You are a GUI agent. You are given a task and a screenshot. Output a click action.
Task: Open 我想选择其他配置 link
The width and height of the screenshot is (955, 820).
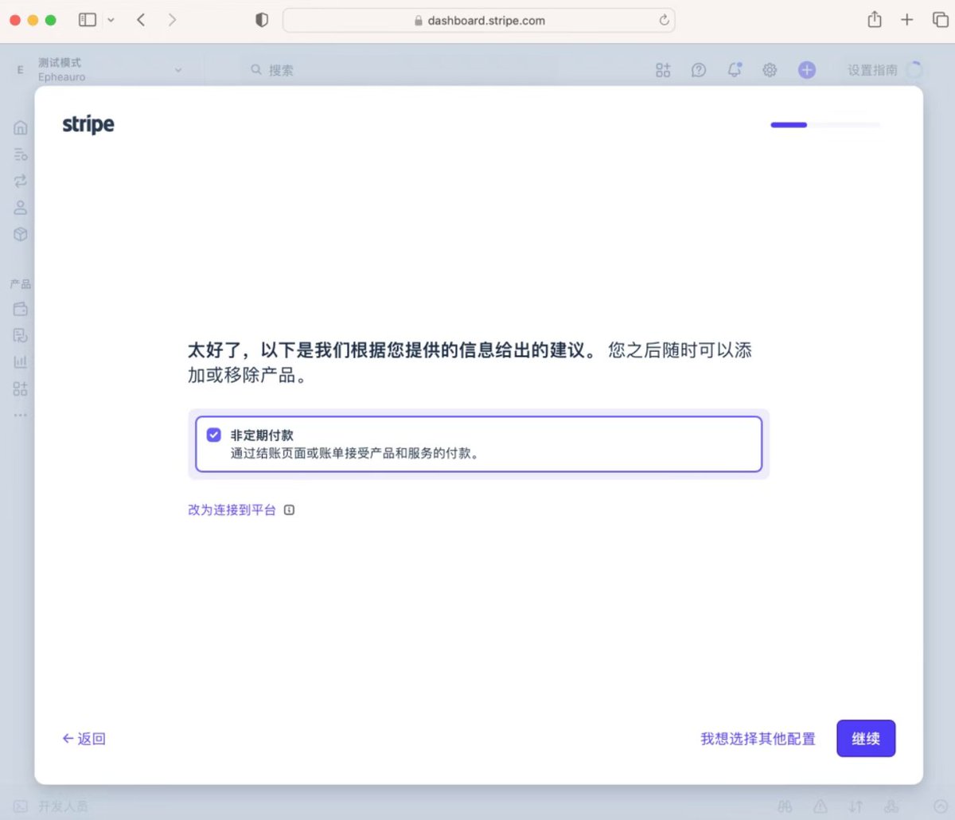pyautogui.click(x=758, y=739)
